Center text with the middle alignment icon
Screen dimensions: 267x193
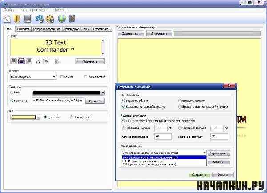21,61
